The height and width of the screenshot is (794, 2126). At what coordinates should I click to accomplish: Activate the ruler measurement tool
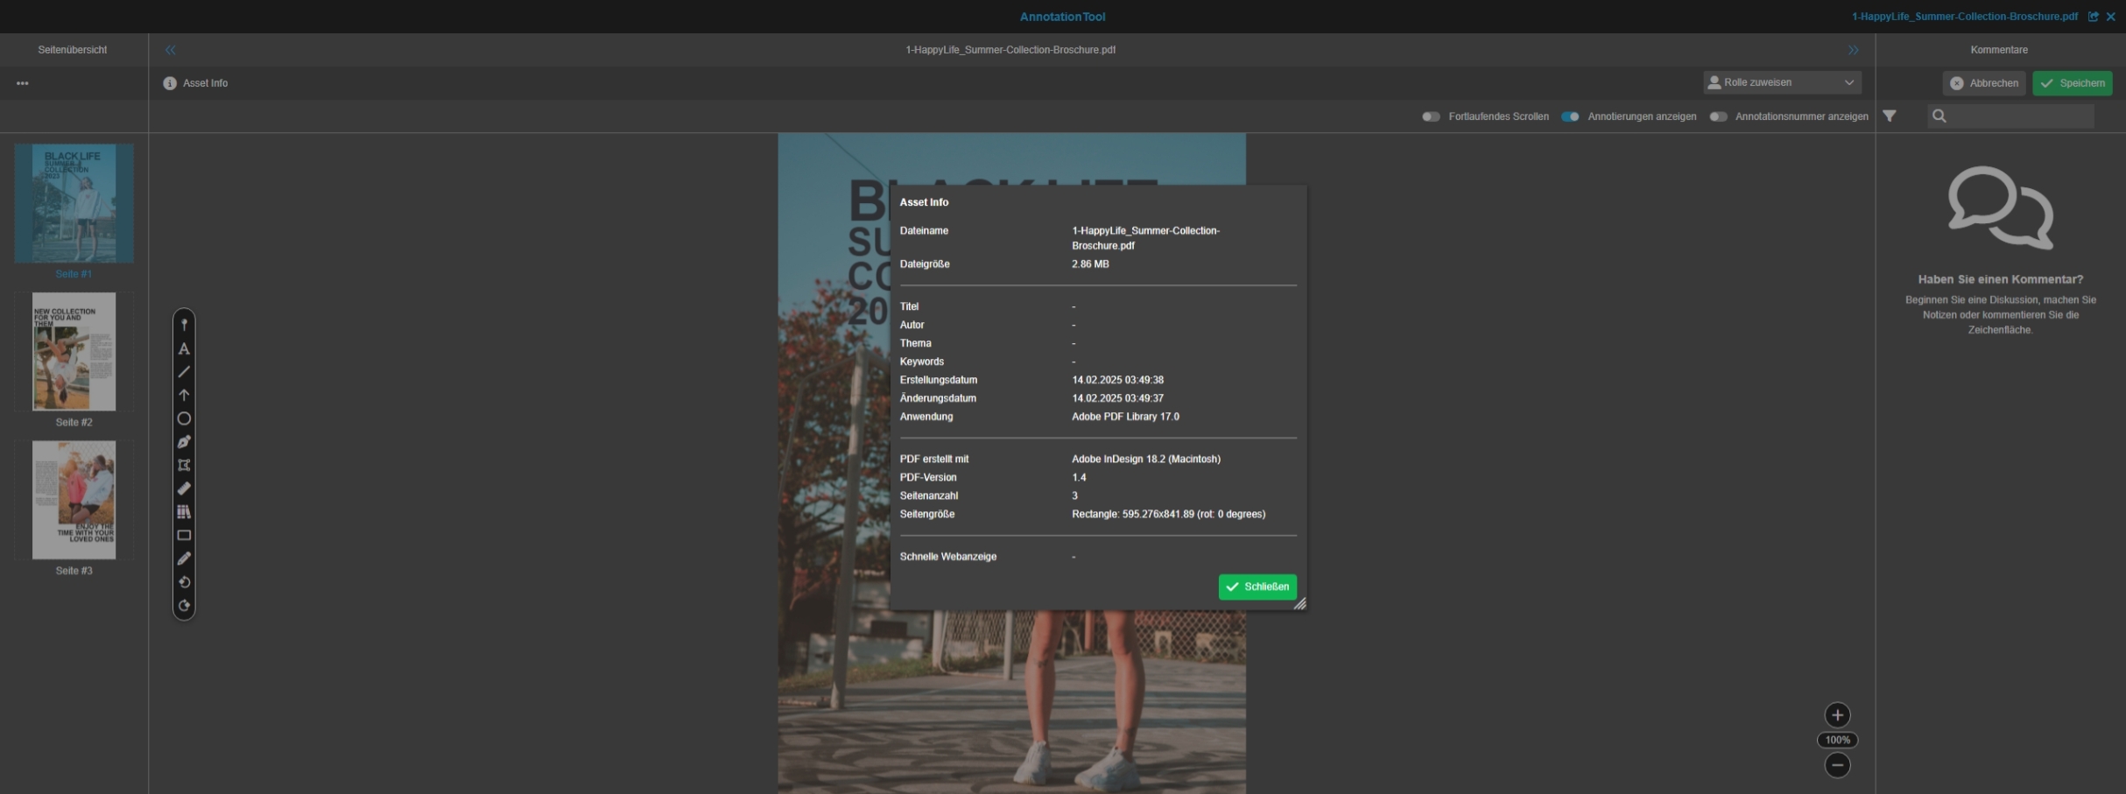click(184, 488)
